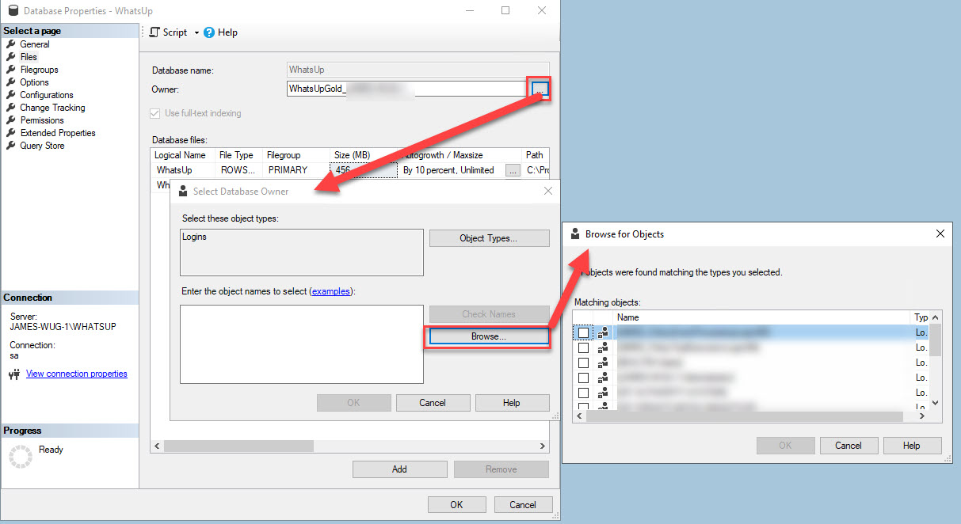Select the Query Store page

click(43, 146)
